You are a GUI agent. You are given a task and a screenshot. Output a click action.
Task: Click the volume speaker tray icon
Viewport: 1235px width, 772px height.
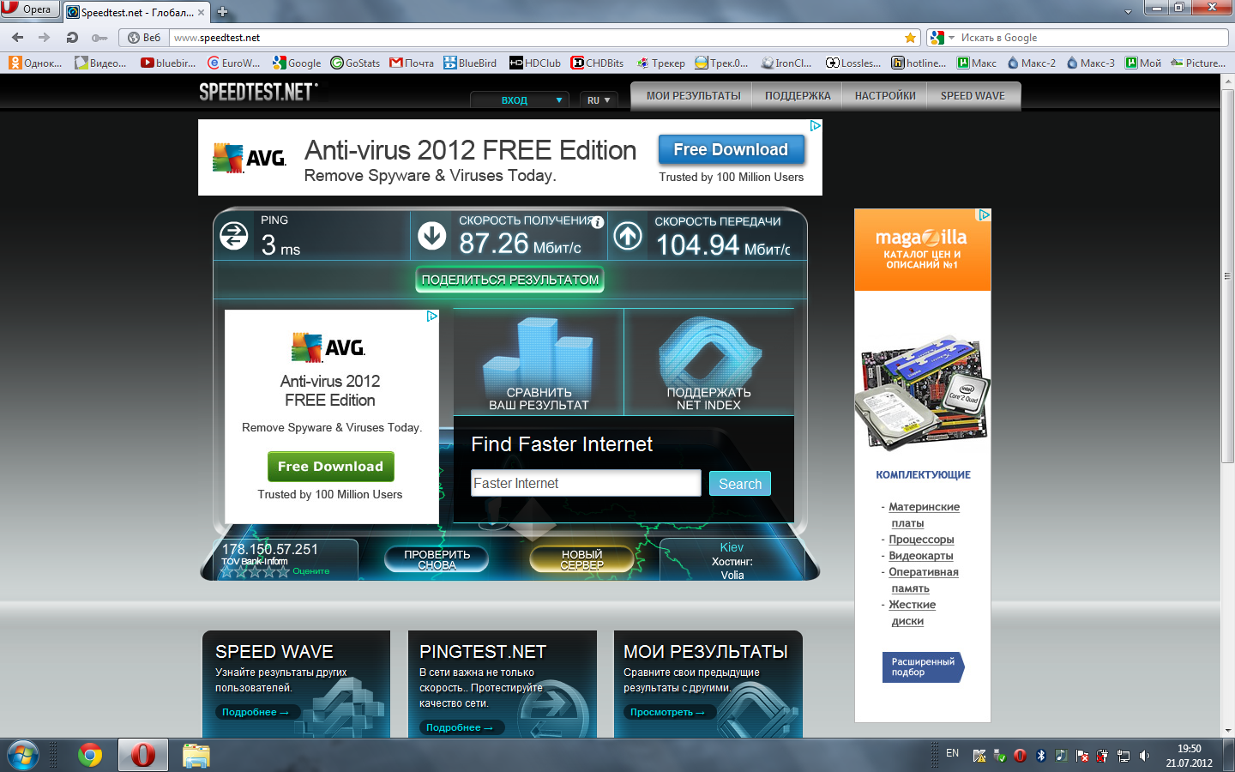point(1144,756)
